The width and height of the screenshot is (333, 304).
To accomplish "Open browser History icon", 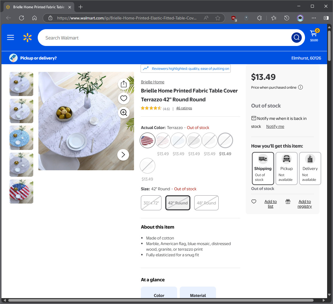I will click(x=287, y=18).
